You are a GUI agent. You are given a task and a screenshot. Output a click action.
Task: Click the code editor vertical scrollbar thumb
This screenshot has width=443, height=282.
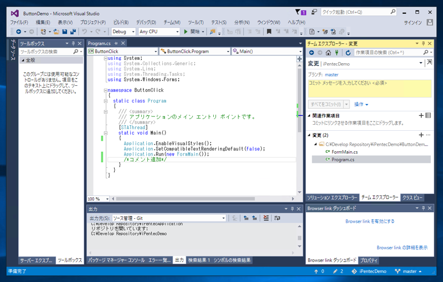300,100
